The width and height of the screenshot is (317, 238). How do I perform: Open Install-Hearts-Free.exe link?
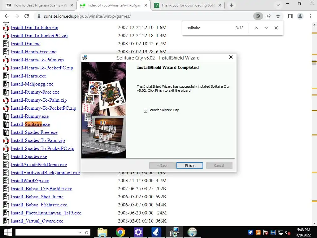point(33,52)
